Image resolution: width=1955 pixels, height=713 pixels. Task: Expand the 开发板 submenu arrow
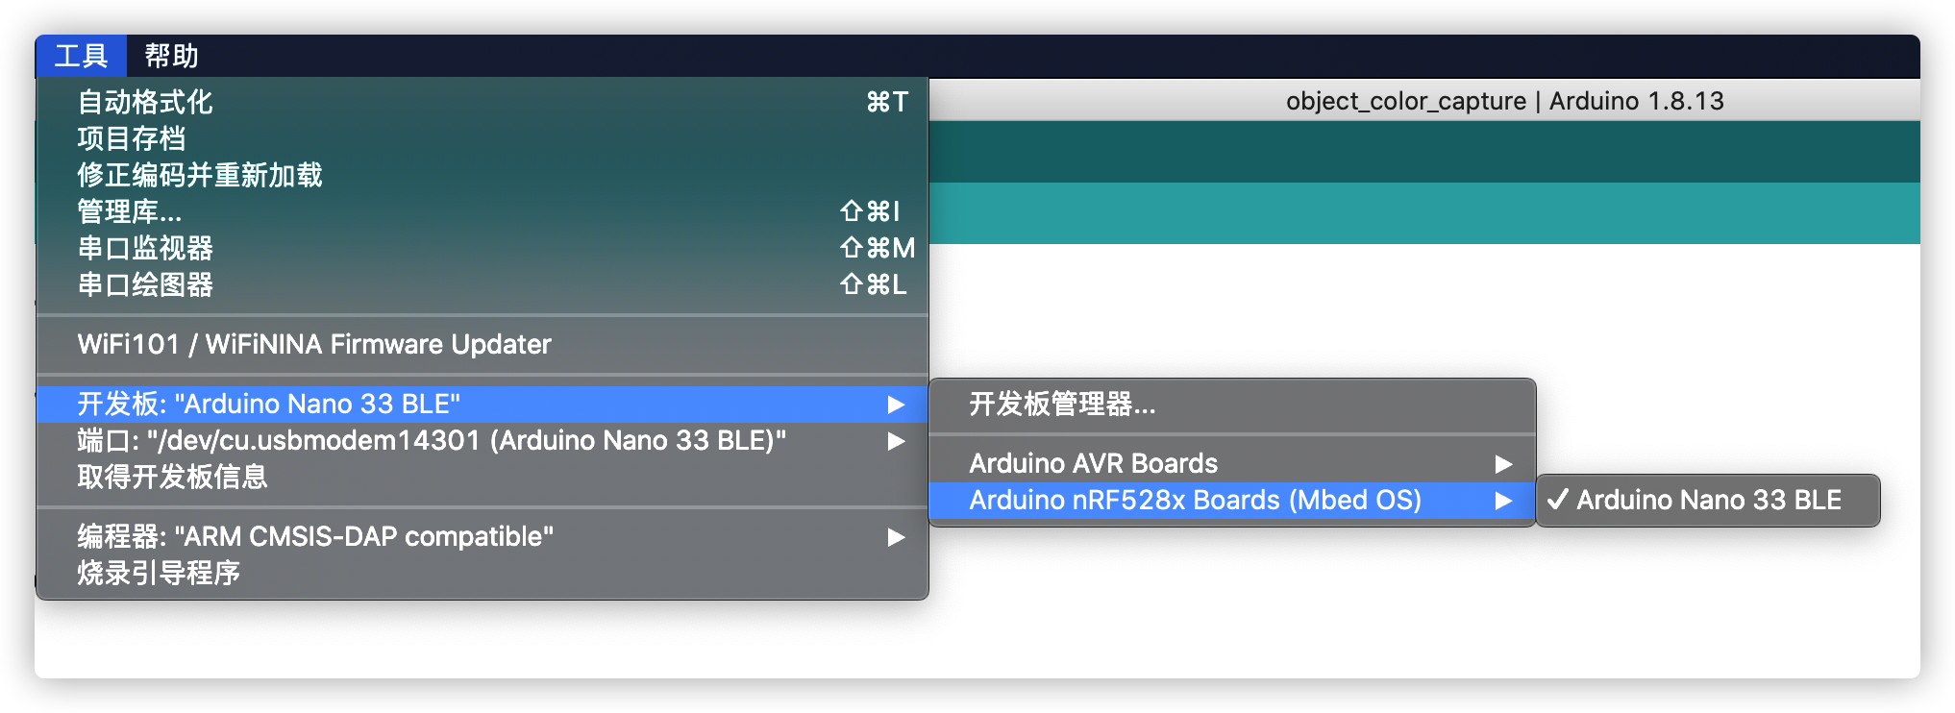(896, 405)
